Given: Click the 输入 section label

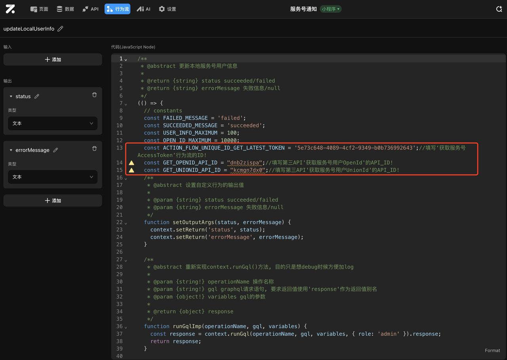Looking at the screenshot, I should (x=8, y=47).
